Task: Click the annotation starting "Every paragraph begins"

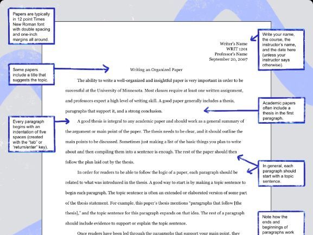Action: (31, 134)
